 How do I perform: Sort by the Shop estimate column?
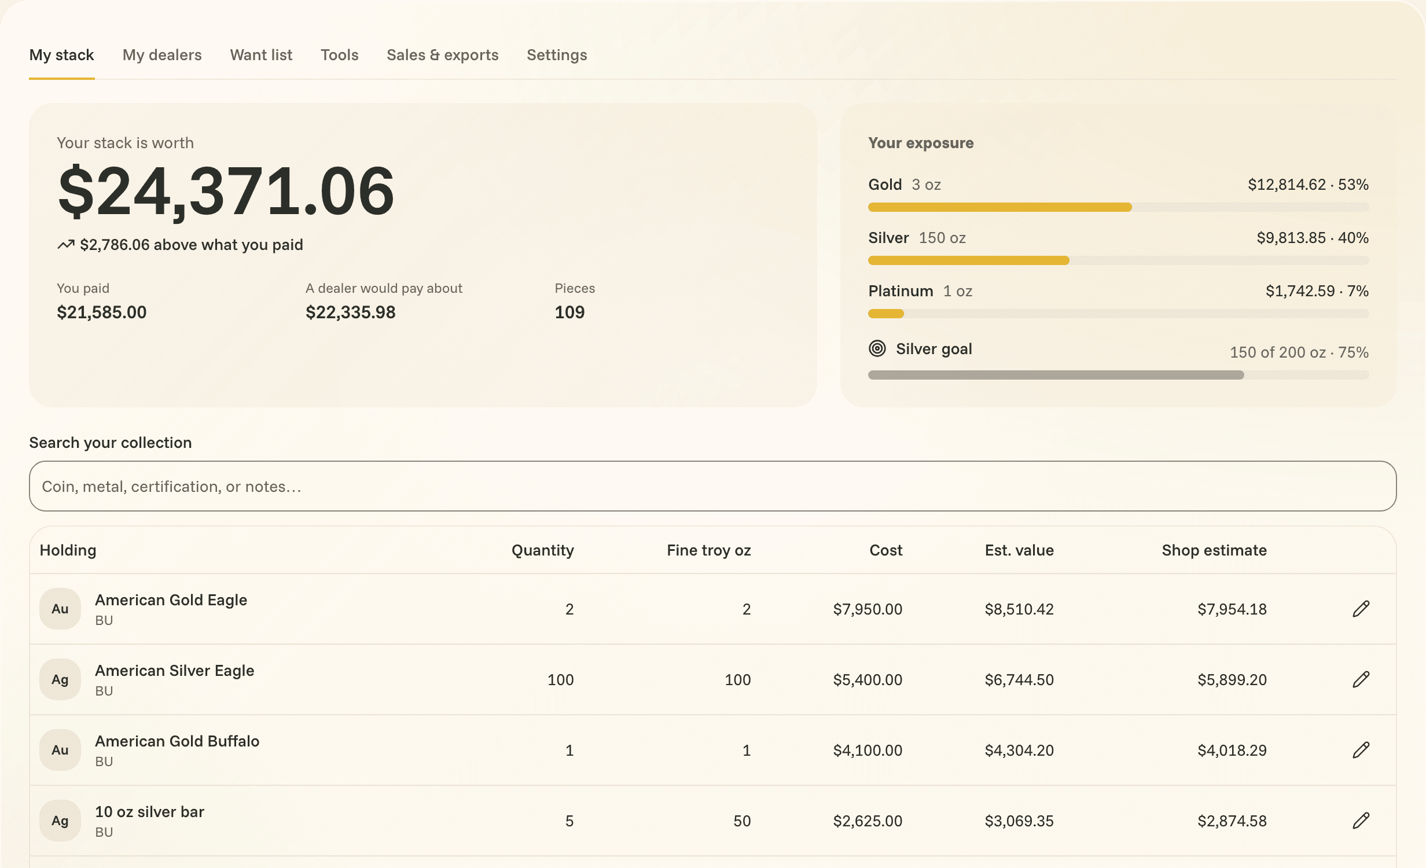[x=1214, y=550]
